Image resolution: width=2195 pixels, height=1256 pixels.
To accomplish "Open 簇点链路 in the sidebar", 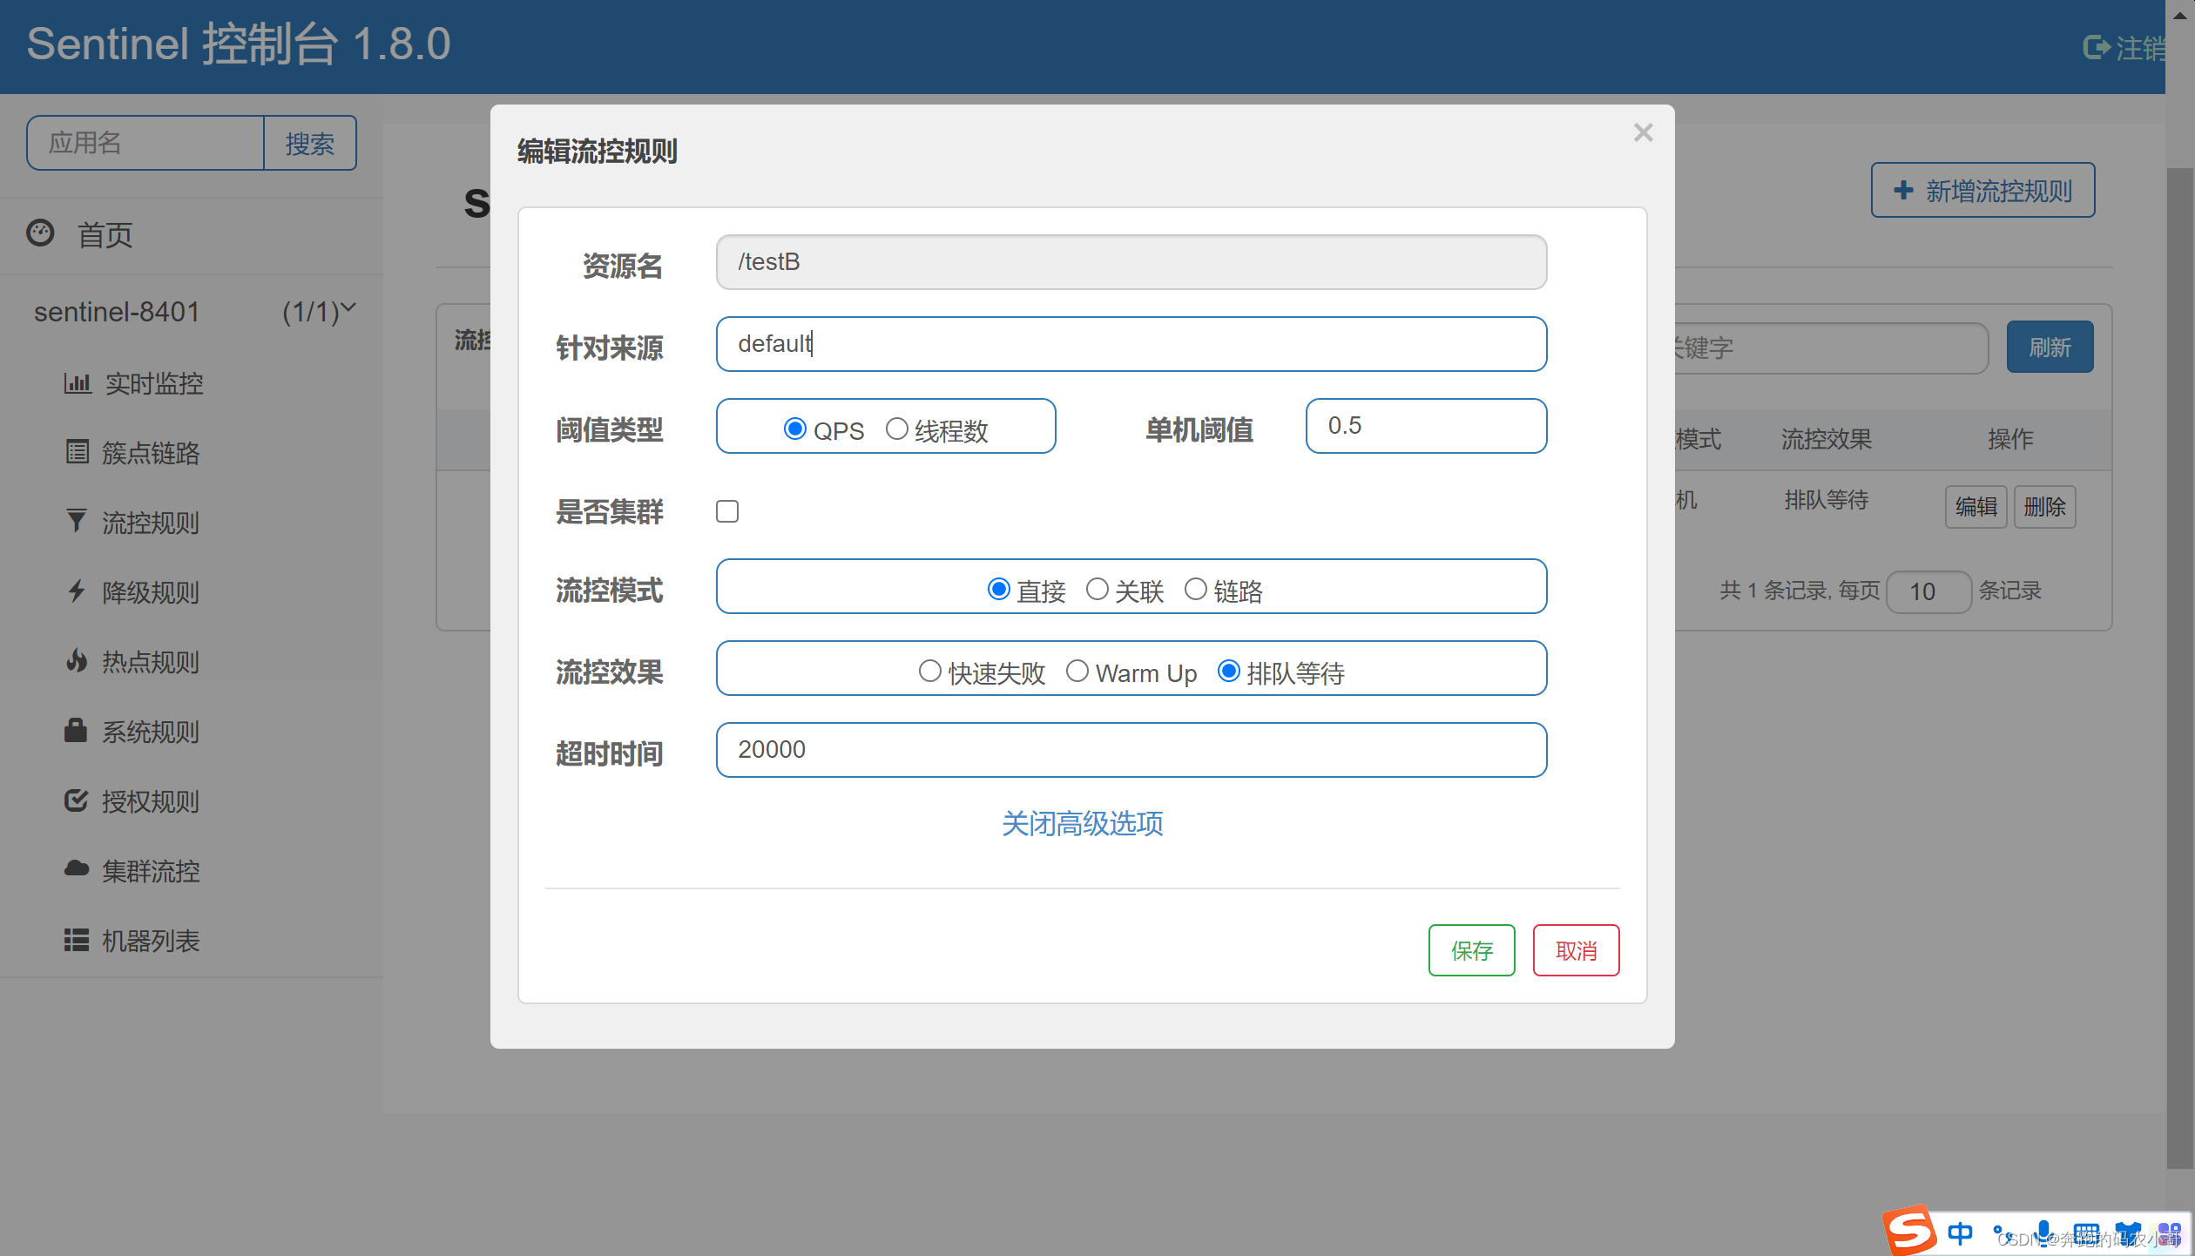I will click(151, 453).
